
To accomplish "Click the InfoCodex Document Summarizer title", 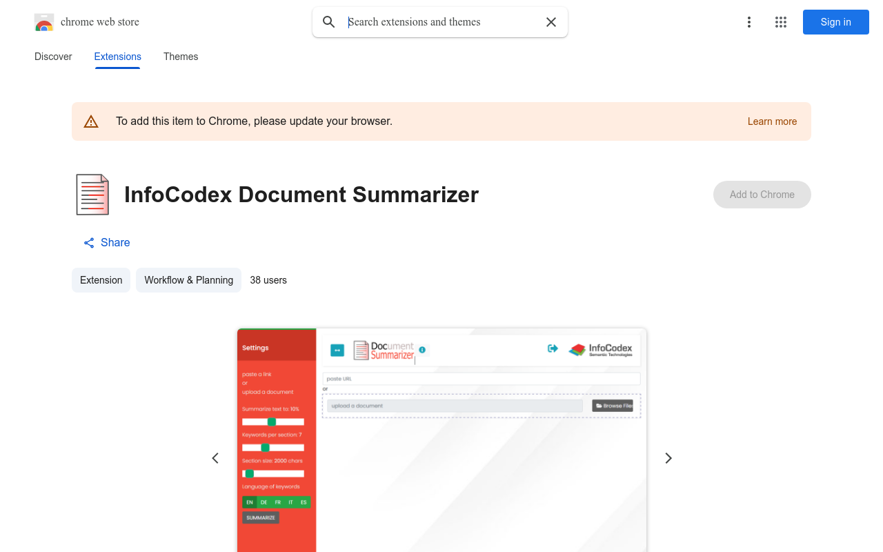I will click(301, 195).
